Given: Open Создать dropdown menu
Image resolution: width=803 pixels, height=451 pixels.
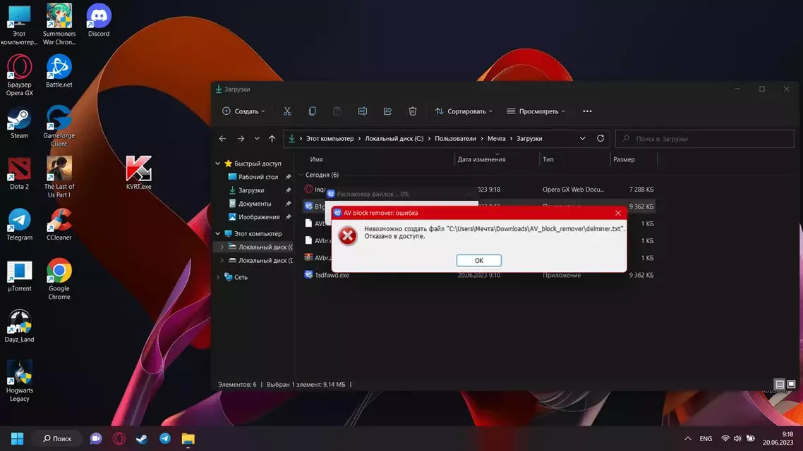Looking at the screenshot, I should coord(243,111).
